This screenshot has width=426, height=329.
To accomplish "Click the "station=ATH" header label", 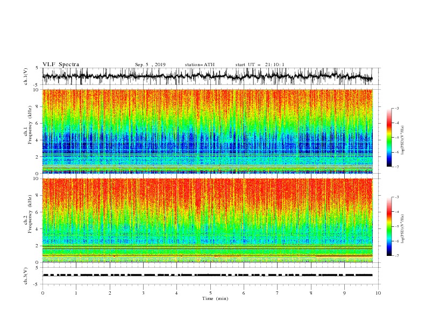I will coord(200,65).
